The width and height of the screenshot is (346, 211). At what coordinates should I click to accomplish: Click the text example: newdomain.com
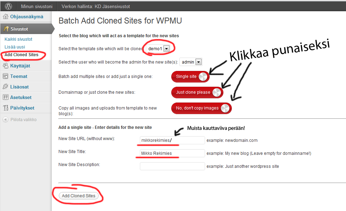coord(232,140)
